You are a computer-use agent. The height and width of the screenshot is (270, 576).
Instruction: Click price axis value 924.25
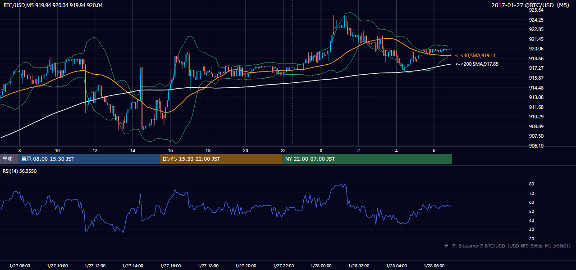point(536,20)
